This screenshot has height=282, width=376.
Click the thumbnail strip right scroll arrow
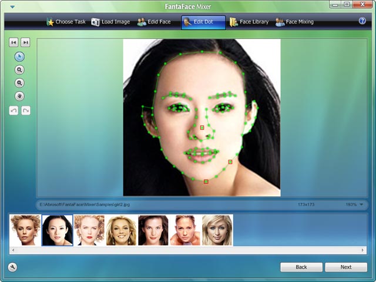(363, 250)
